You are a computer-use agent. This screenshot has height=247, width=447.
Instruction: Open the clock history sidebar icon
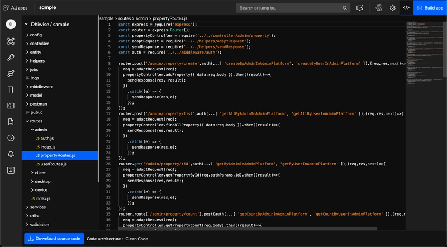click(x=11, y=138)
